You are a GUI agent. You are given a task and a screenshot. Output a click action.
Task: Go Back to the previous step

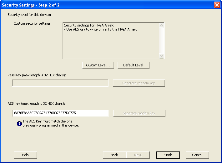click(114, 155)
